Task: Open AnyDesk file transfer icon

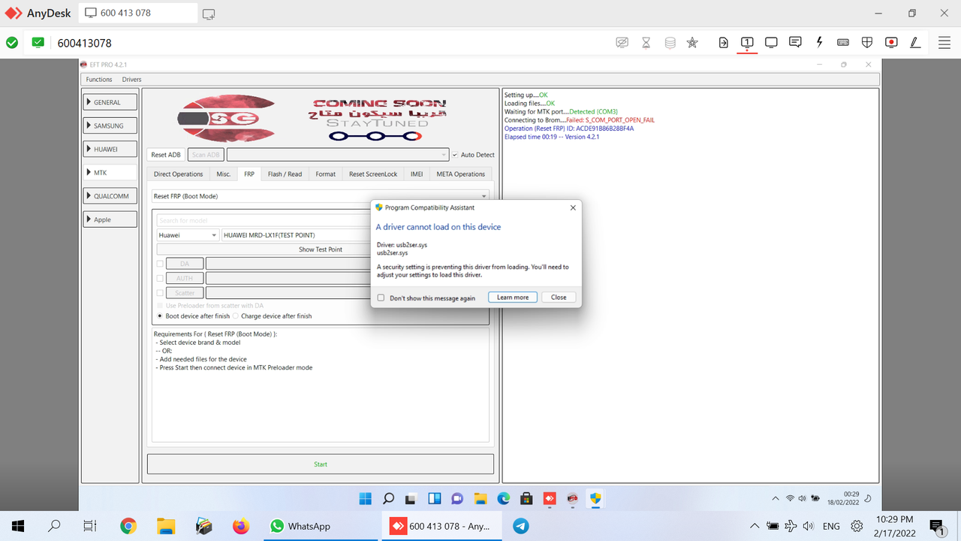Action: tap(723, 43)
